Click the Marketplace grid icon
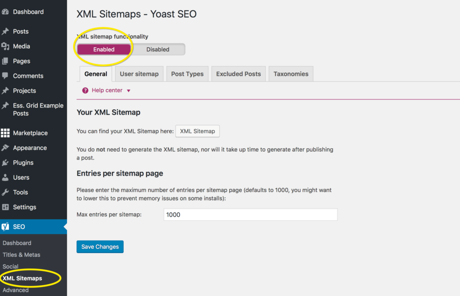Viewport: 460px width, 296px height. pyautogui.click(x=5, y=133)
